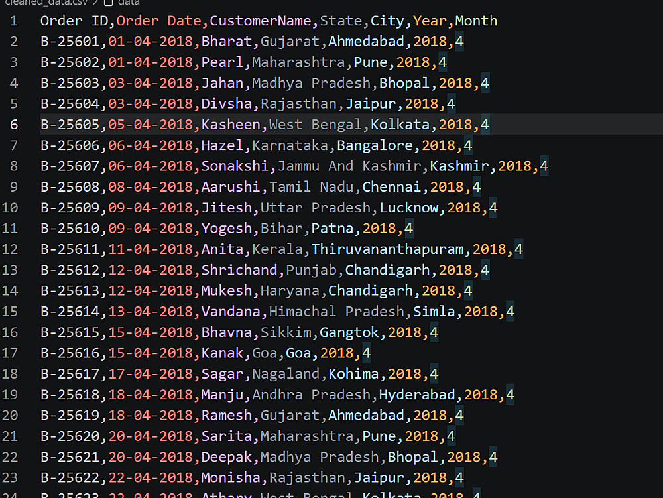Click customer name Jitesh
Viewport: 663px width, 498px height.
pyautogui.click(x=227, y=207)
